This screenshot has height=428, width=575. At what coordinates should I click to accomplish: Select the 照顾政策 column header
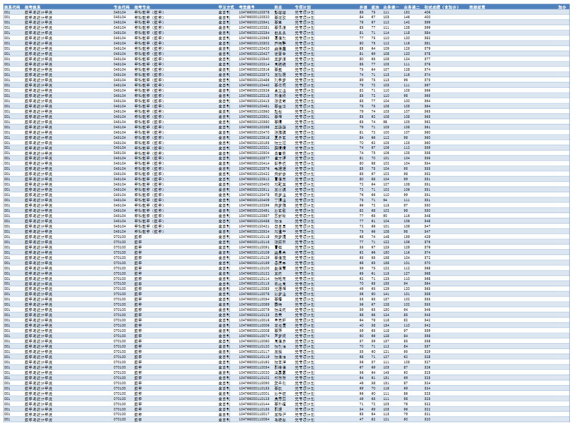pos(477,7)
